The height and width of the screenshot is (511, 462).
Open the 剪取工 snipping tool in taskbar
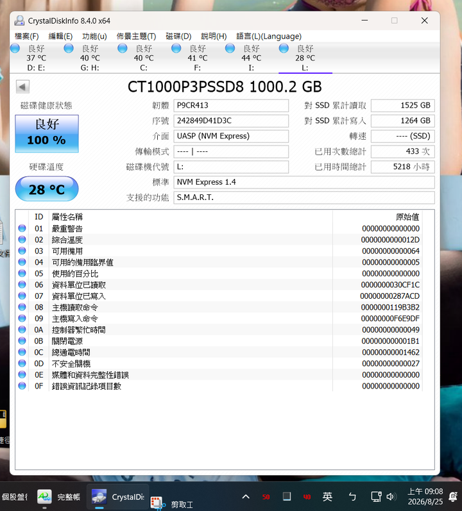coord(172,504)
